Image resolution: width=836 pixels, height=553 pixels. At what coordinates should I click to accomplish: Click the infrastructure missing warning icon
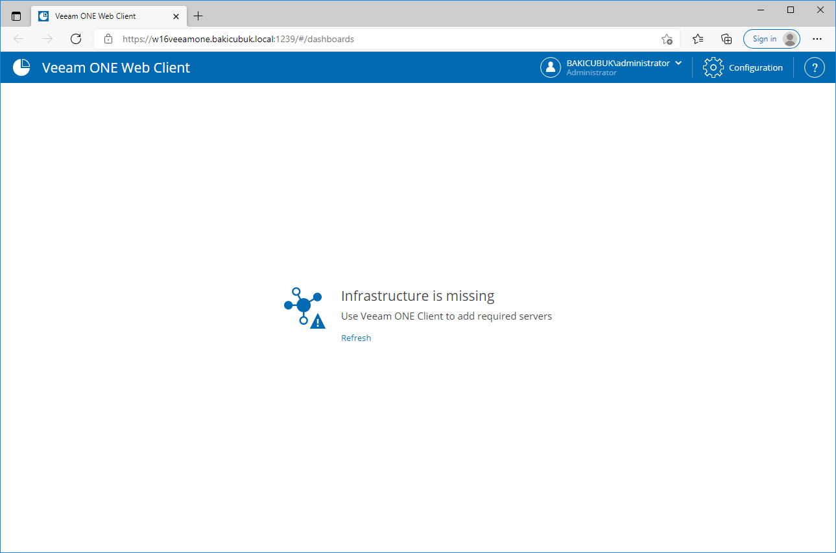click(x=305, y=308)
